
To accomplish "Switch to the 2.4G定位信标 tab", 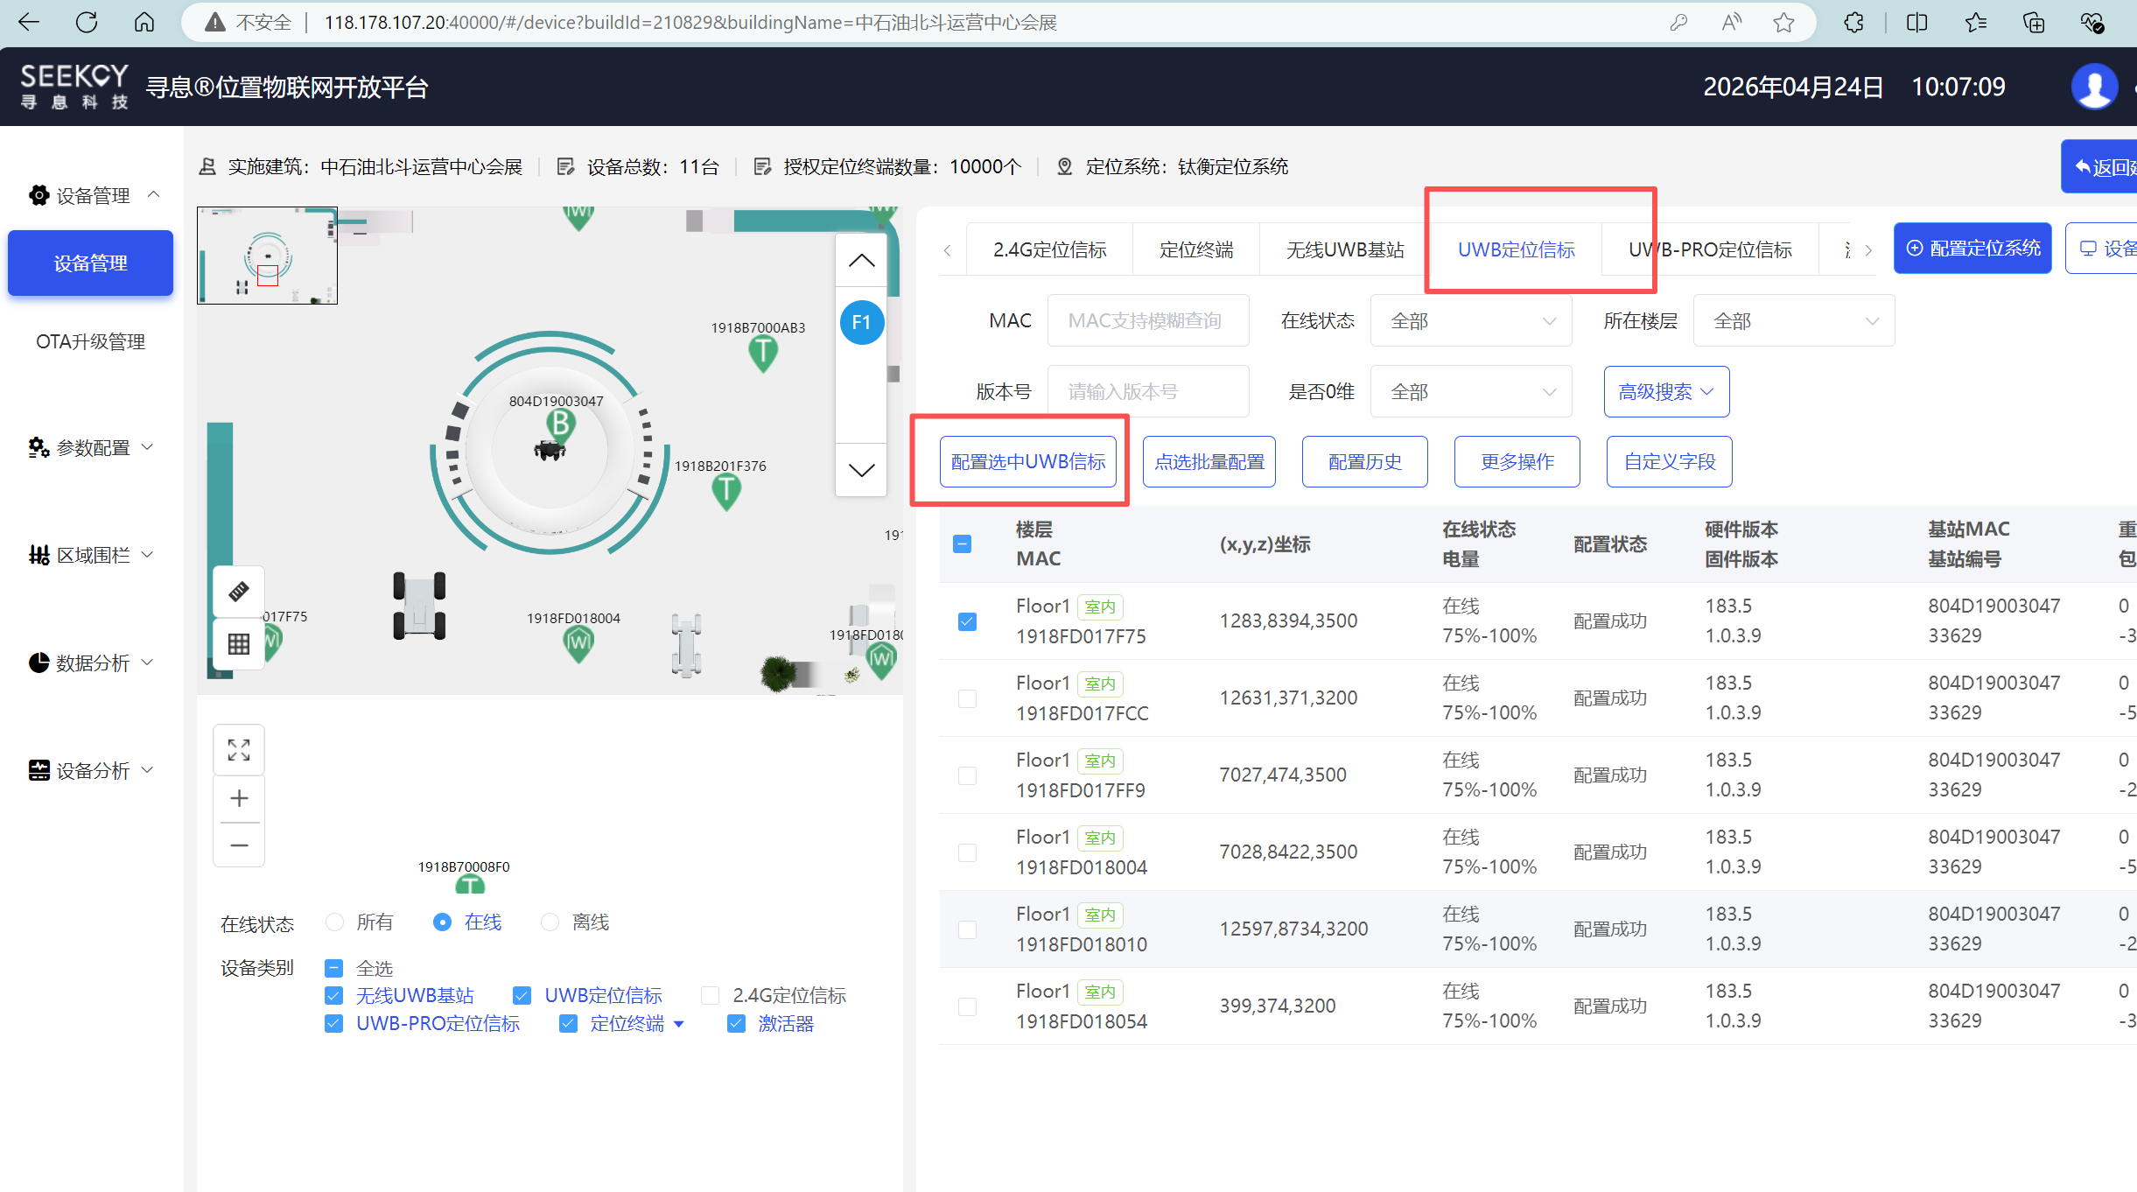I will pos(1049,250).
